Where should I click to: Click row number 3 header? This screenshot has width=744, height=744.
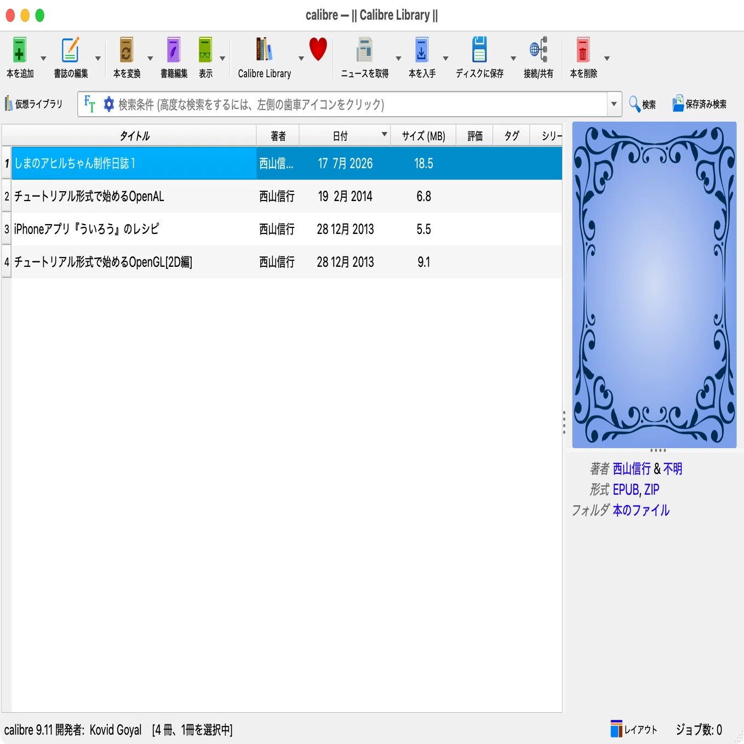[7, 229]
